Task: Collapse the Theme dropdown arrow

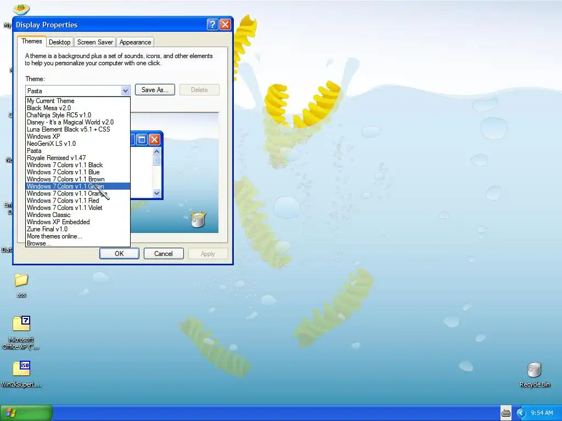Action: pyautogui.click(x=125, y=90)
